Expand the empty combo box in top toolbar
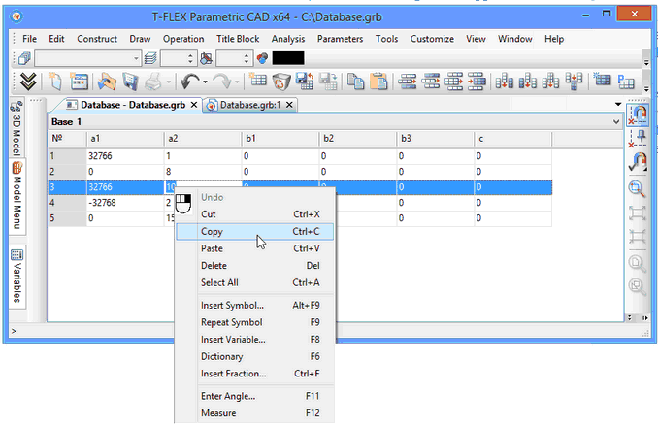 136,58
